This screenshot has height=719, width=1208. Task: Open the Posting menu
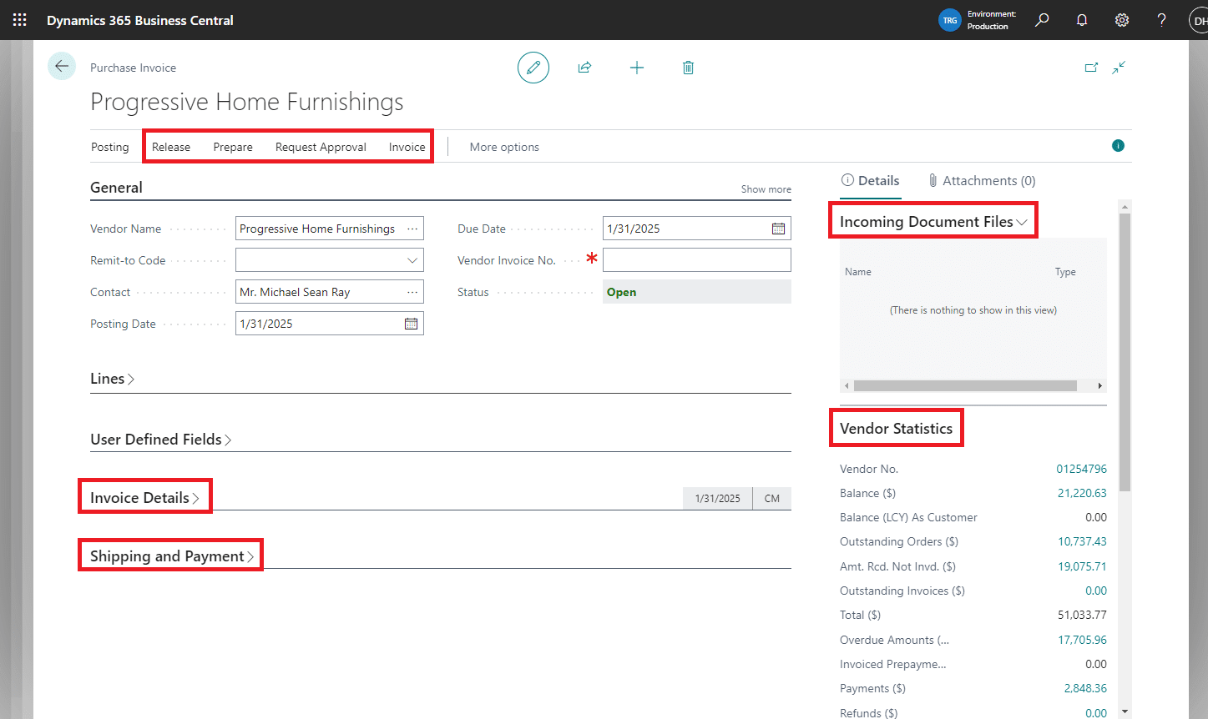[110, 147]
